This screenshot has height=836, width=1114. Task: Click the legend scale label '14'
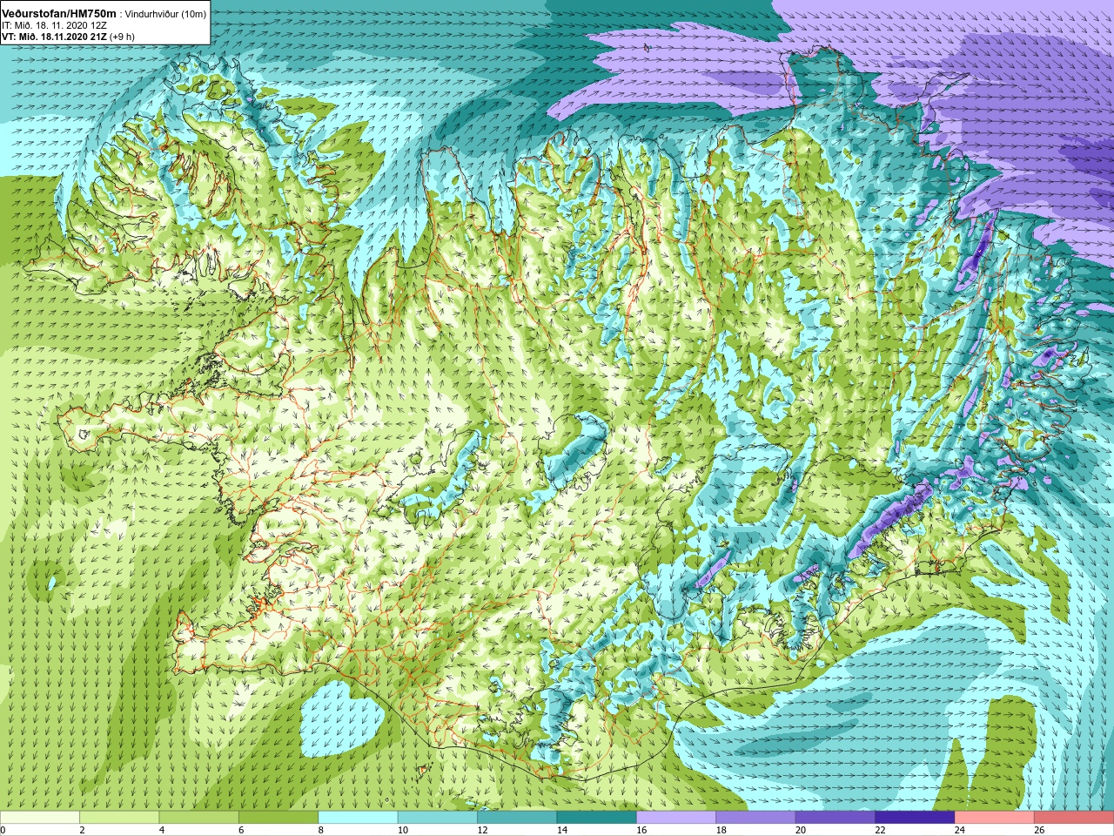tap(561, 830)
